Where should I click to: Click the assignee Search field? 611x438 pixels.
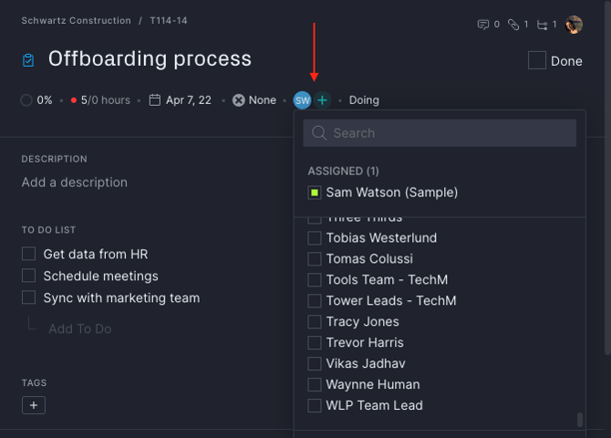(x=440, y=133)
